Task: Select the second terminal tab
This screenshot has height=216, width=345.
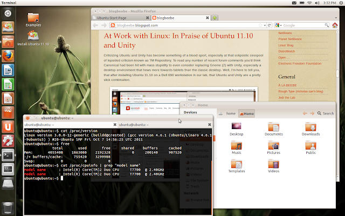Action: [165, 125]
